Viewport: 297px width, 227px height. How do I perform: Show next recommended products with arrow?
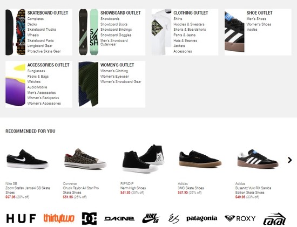tap(289, 160)
